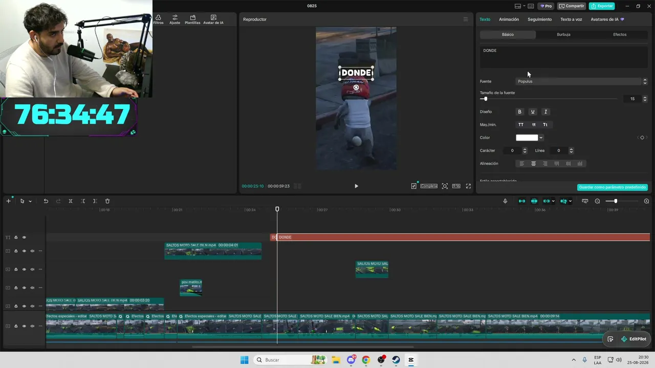Zoom in the timeline with plus magnifier
Screen dimensions: 655x368
coord(646,201)
